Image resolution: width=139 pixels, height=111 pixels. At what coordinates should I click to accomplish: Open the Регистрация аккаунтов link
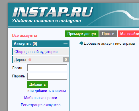click(41, 105)
